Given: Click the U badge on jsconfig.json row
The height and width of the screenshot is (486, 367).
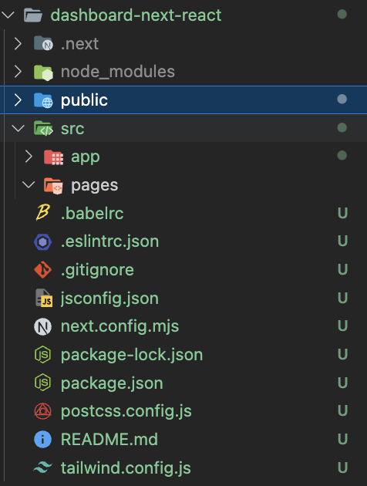Looking at the screenshot, I should (x=342, y=298).
